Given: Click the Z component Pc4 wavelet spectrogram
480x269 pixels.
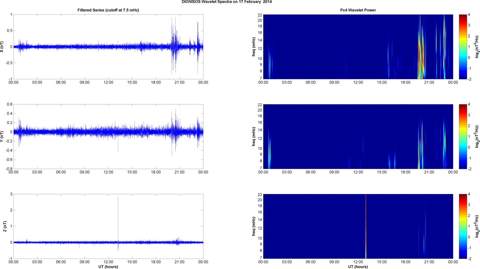Looking at the screenshot, I should (358, 226).
